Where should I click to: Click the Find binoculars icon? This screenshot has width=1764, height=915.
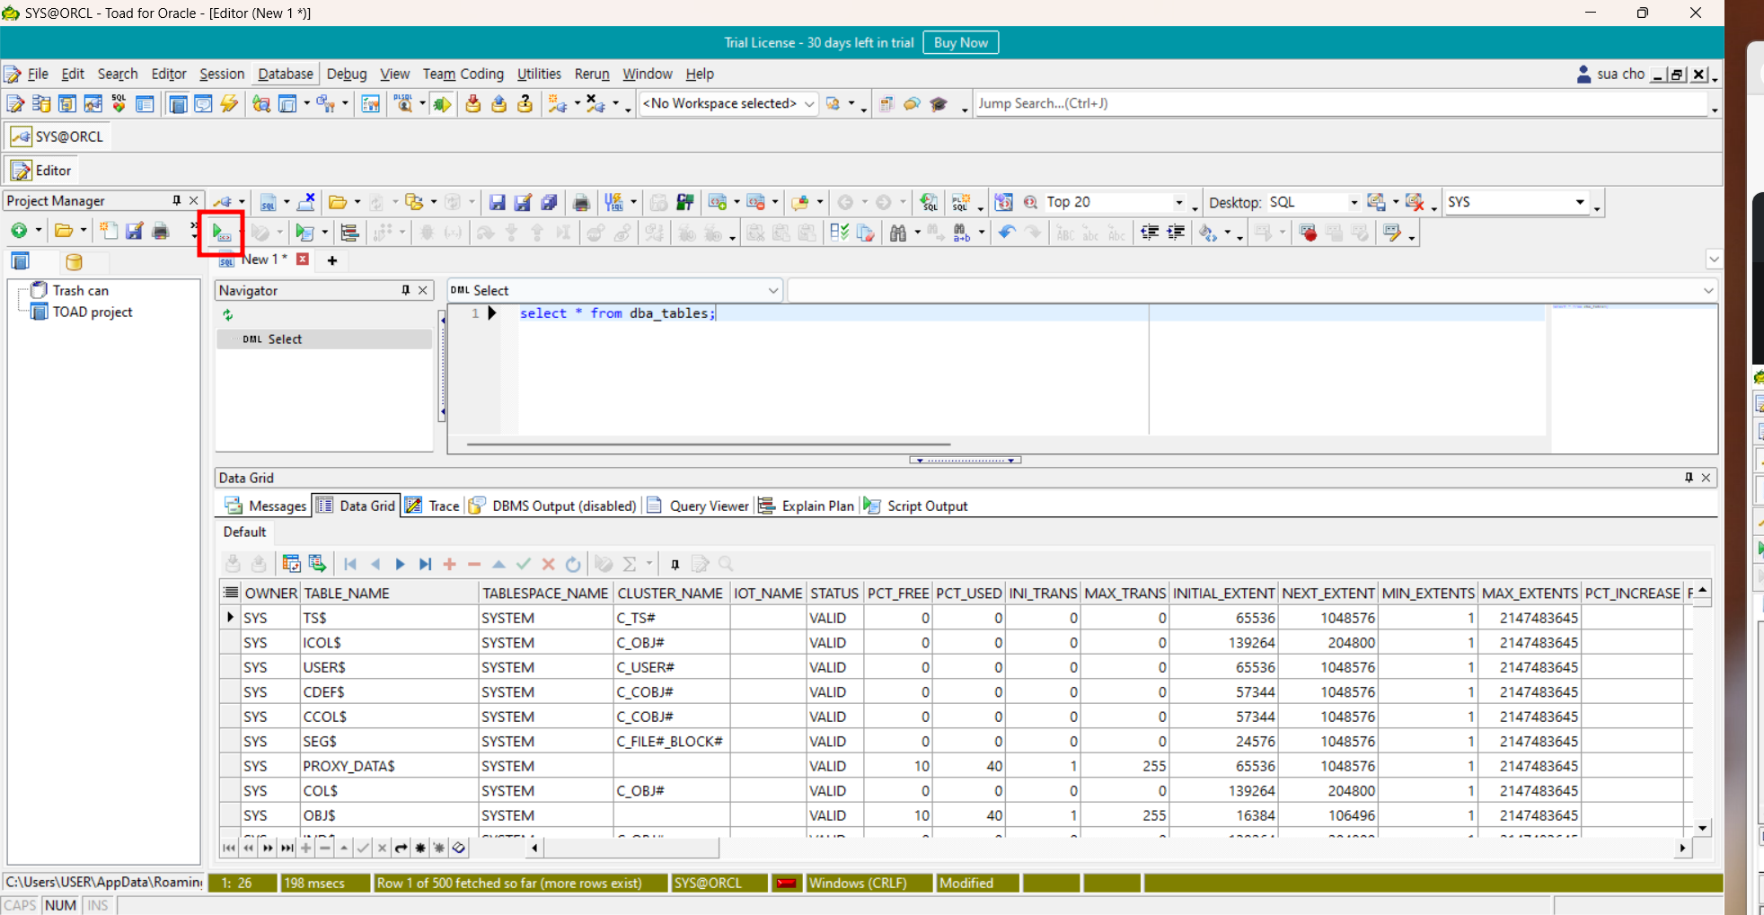897,233
